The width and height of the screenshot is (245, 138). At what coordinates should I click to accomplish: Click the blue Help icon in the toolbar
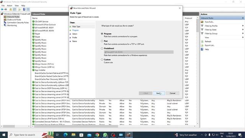point(24,9)
